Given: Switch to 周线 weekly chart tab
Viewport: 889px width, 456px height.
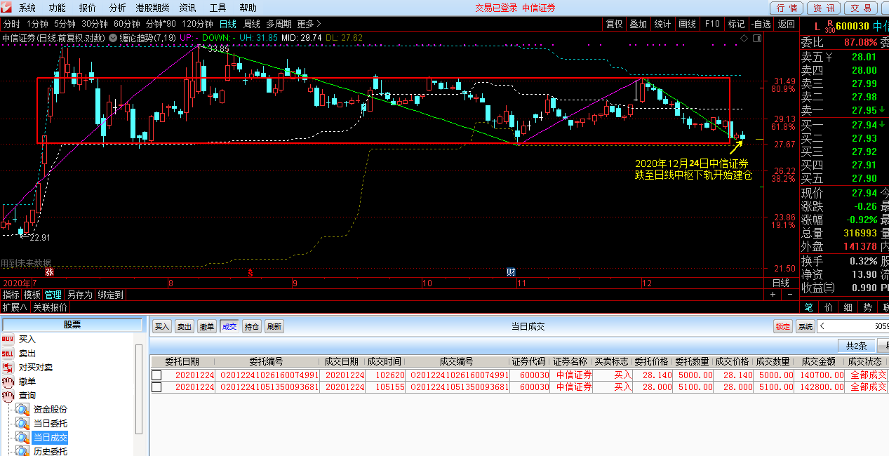Looking at the screenshot, I should point(251,24).
